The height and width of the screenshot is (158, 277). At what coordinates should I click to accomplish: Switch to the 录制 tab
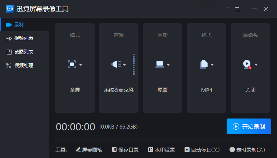[25, 24]
